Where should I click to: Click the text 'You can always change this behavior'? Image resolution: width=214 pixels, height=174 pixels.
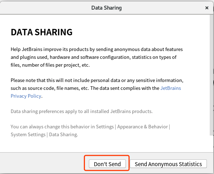coord(90,130)
